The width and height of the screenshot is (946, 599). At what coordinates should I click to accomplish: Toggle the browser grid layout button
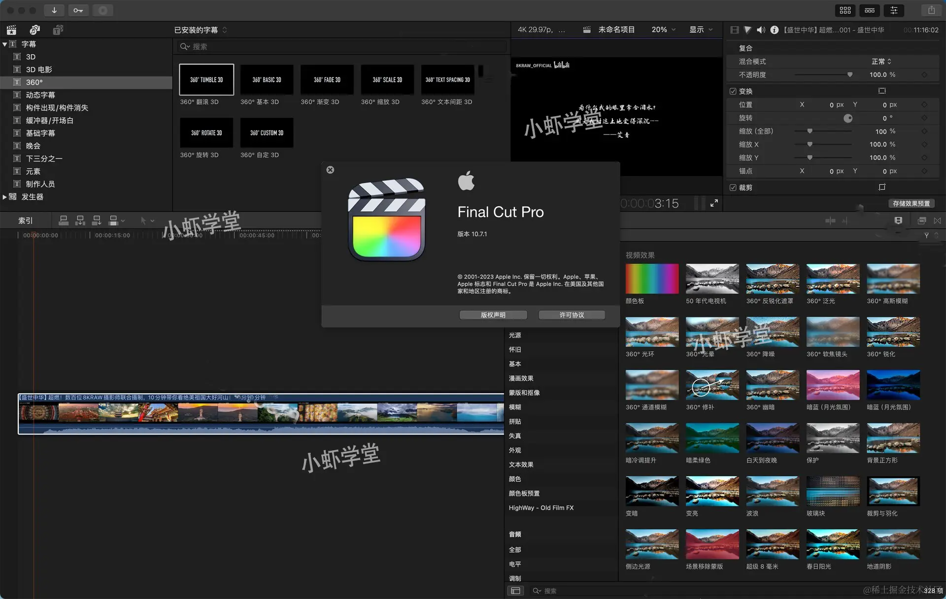click(845, 10)
